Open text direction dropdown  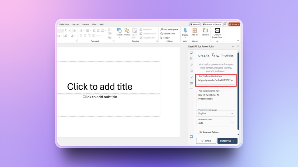click(x=110, y=29)
